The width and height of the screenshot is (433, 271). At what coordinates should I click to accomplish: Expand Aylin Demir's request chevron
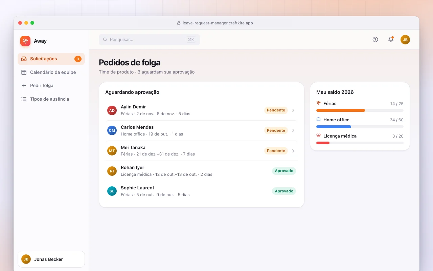[293, 110]
